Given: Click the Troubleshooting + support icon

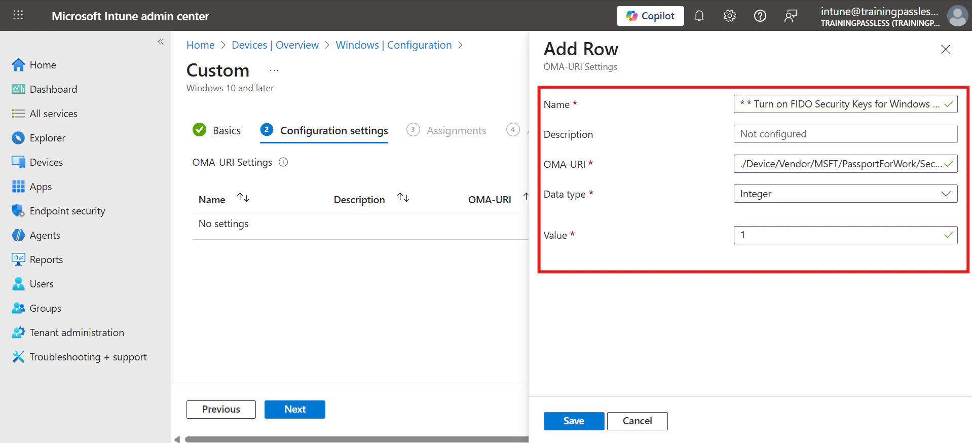Looking at the screenshot, I should (18, 357).
